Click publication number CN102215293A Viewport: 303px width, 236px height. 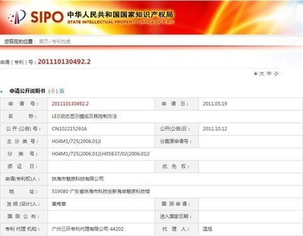click(69, 129)
